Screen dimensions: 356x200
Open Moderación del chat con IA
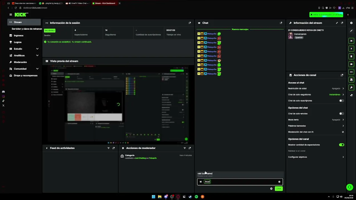[316, 132]
